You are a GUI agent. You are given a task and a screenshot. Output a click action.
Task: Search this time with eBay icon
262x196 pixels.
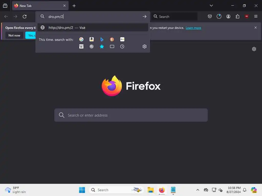pyautogui.click(x=122, y=39)
